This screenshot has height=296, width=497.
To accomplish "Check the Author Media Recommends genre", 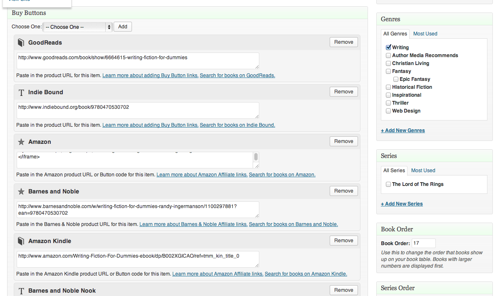I will [x=388, y=55].
